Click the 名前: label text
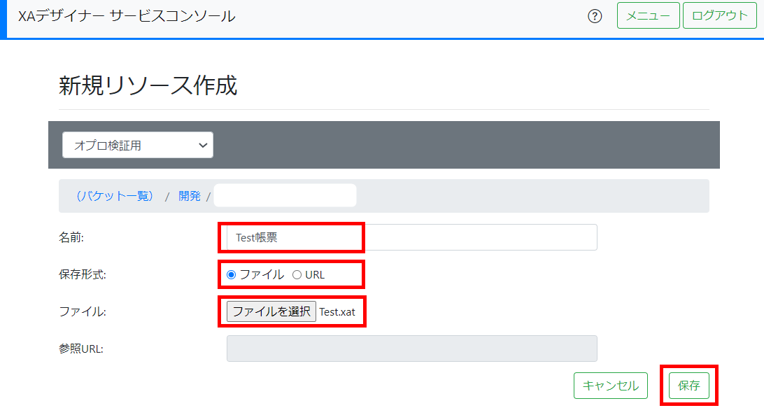The width and height of the screenshot is (764, 415). click(x=71, y=238)
